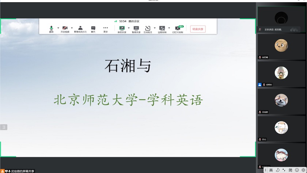
Task: Click muted mic icon on paper-bag participant
Action: click(x=260, y=57)
